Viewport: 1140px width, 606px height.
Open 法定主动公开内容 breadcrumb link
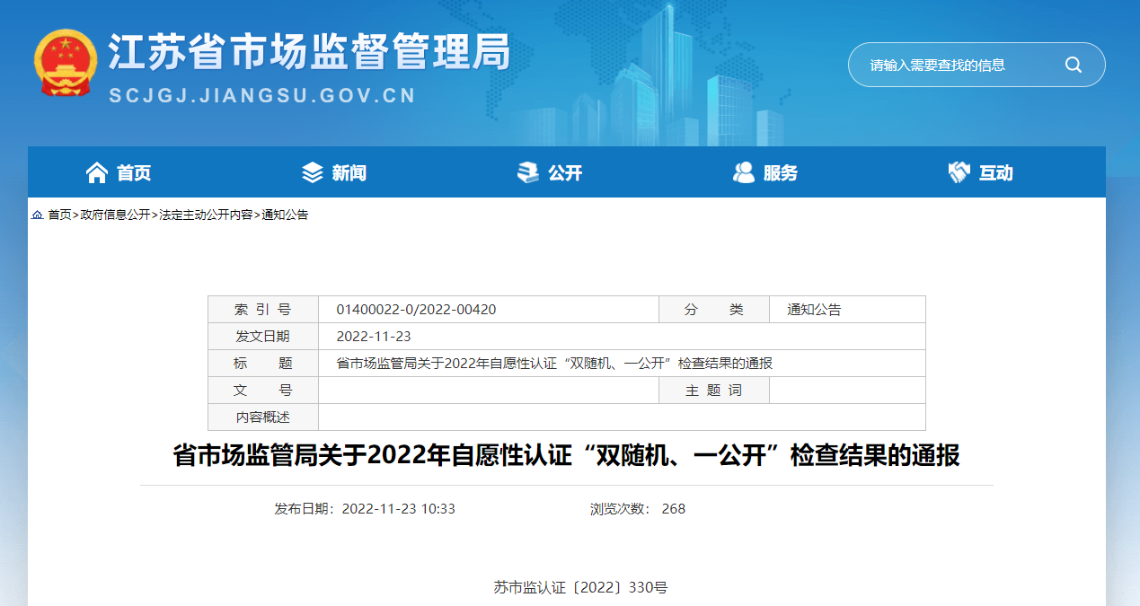tap(206, 215)
